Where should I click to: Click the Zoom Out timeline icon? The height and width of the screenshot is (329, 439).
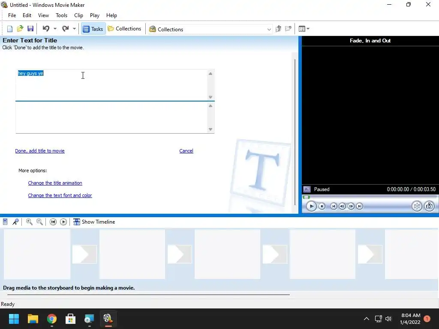click(39, 222)
